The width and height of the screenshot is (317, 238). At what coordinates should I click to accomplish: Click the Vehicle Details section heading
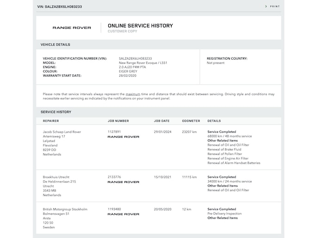pos(56,45)
